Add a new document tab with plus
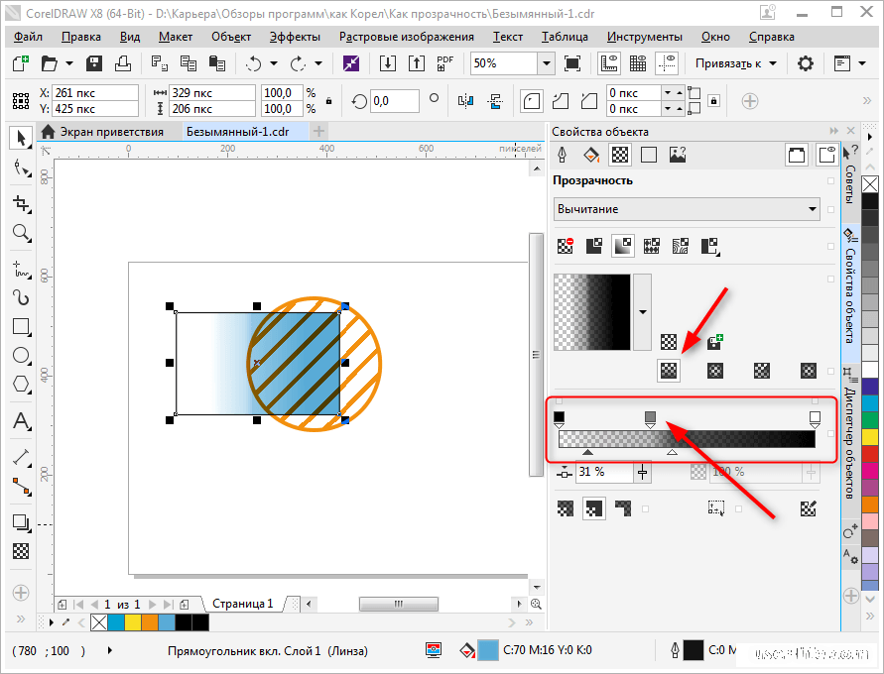The height and width of the screenshot is (674, 884). [x=319, y=132]
